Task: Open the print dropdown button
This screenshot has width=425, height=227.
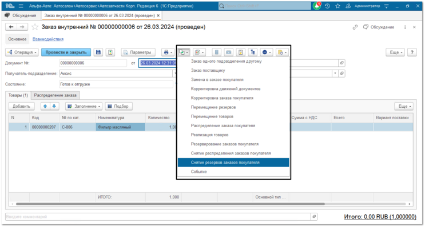Action: click(x=168, y=52)
